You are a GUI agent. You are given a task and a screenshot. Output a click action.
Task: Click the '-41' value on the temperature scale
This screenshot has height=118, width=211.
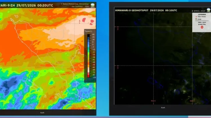coord(93,60)
